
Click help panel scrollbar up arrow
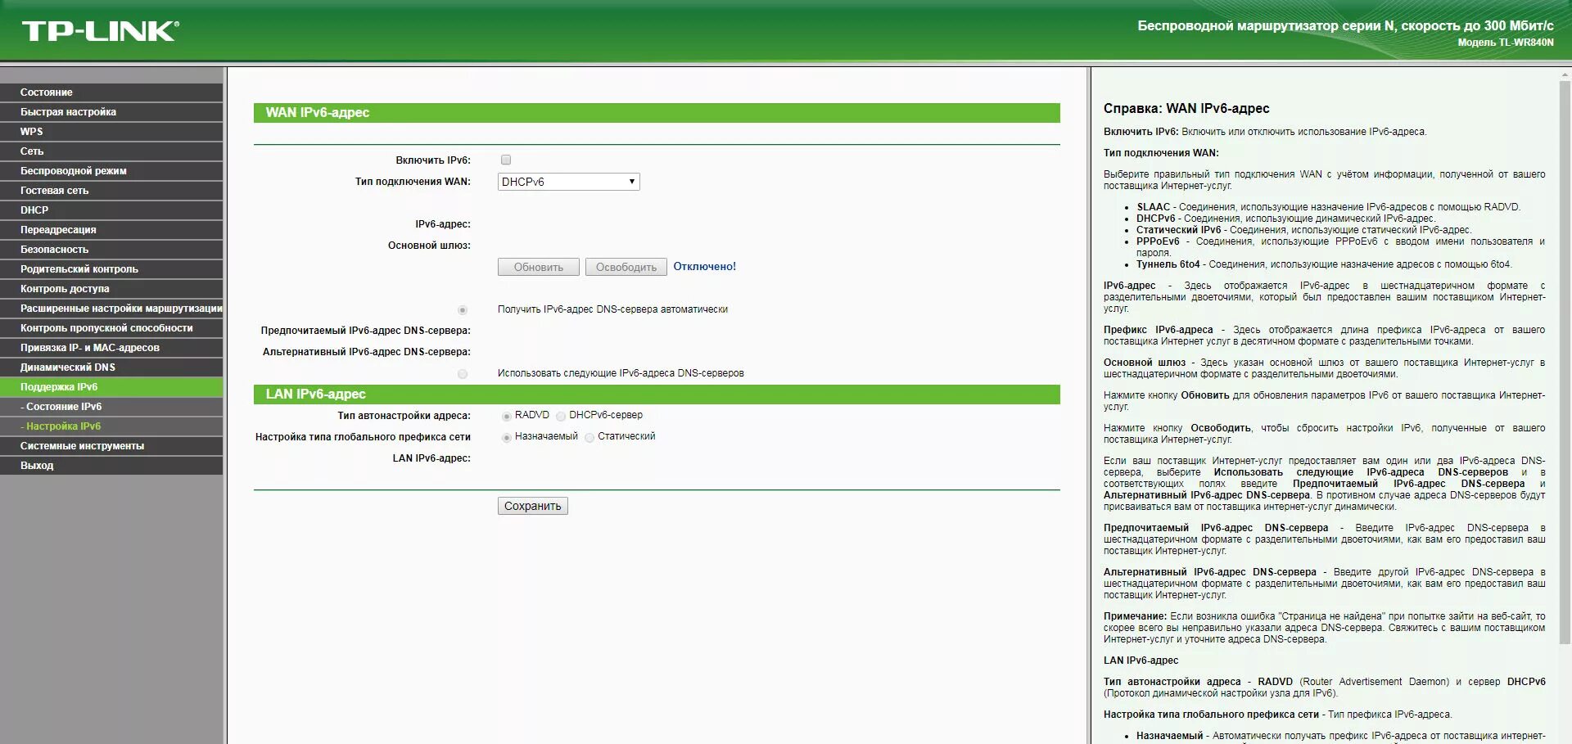pos(1565,74)
